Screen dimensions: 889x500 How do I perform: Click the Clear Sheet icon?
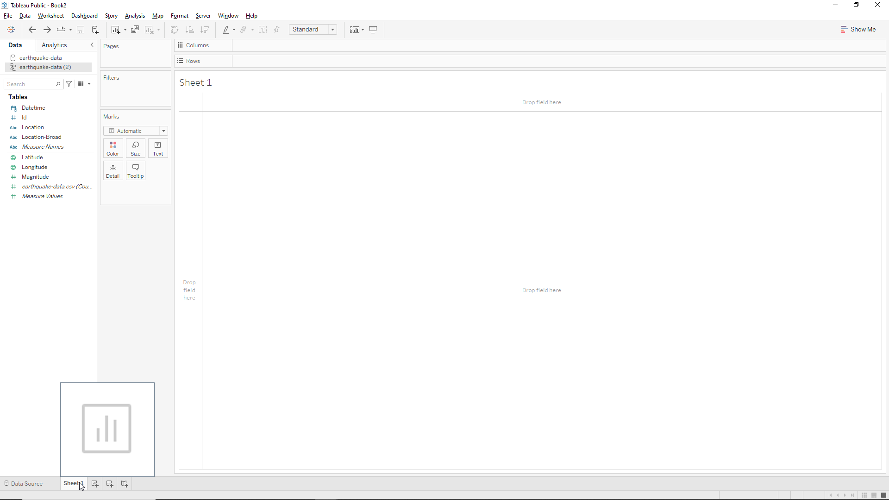pyautogui.click(x=149, y=30)
